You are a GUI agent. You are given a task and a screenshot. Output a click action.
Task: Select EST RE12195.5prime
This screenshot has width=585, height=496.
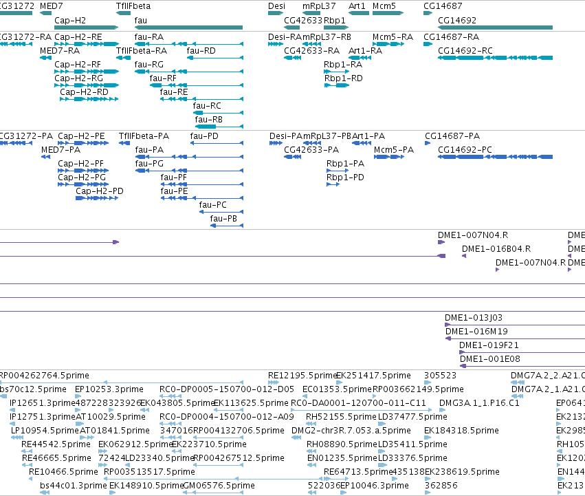click(274, 382)
